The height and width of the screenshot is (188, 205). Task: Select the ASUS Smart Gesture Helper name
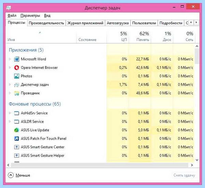click(42, 155)
